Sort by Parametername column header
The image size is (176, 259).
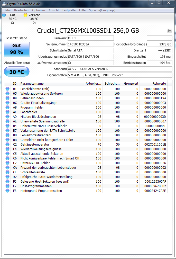tap(51, 83)
